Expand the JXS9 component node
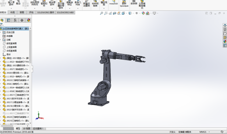227x134 pixels. coord(0,73)
